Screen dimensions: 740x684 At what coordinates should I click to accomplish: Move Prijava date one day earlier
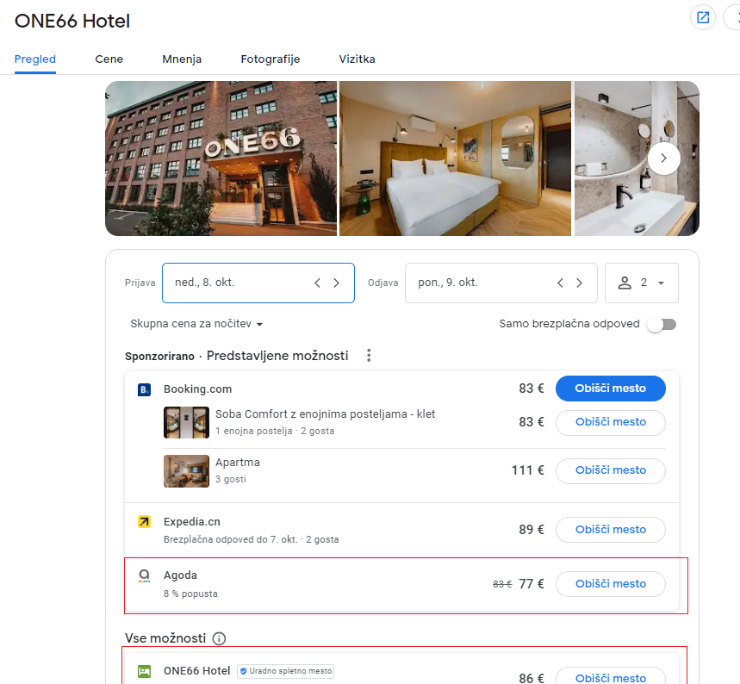point(317,283)
